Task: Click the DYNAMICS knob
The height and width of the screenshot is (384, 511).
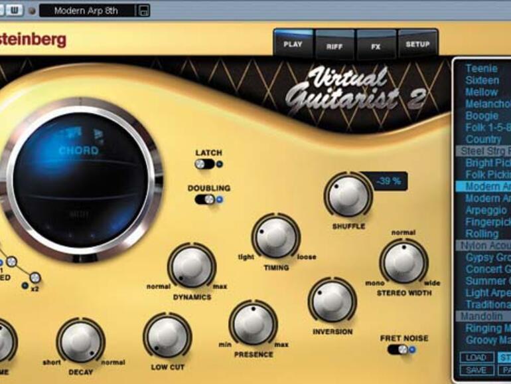Action: 192,266
